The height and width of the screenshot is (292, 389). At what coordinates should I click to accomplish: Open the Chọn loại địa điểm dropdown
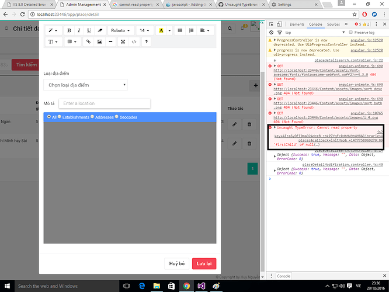(x=85, y=85)
